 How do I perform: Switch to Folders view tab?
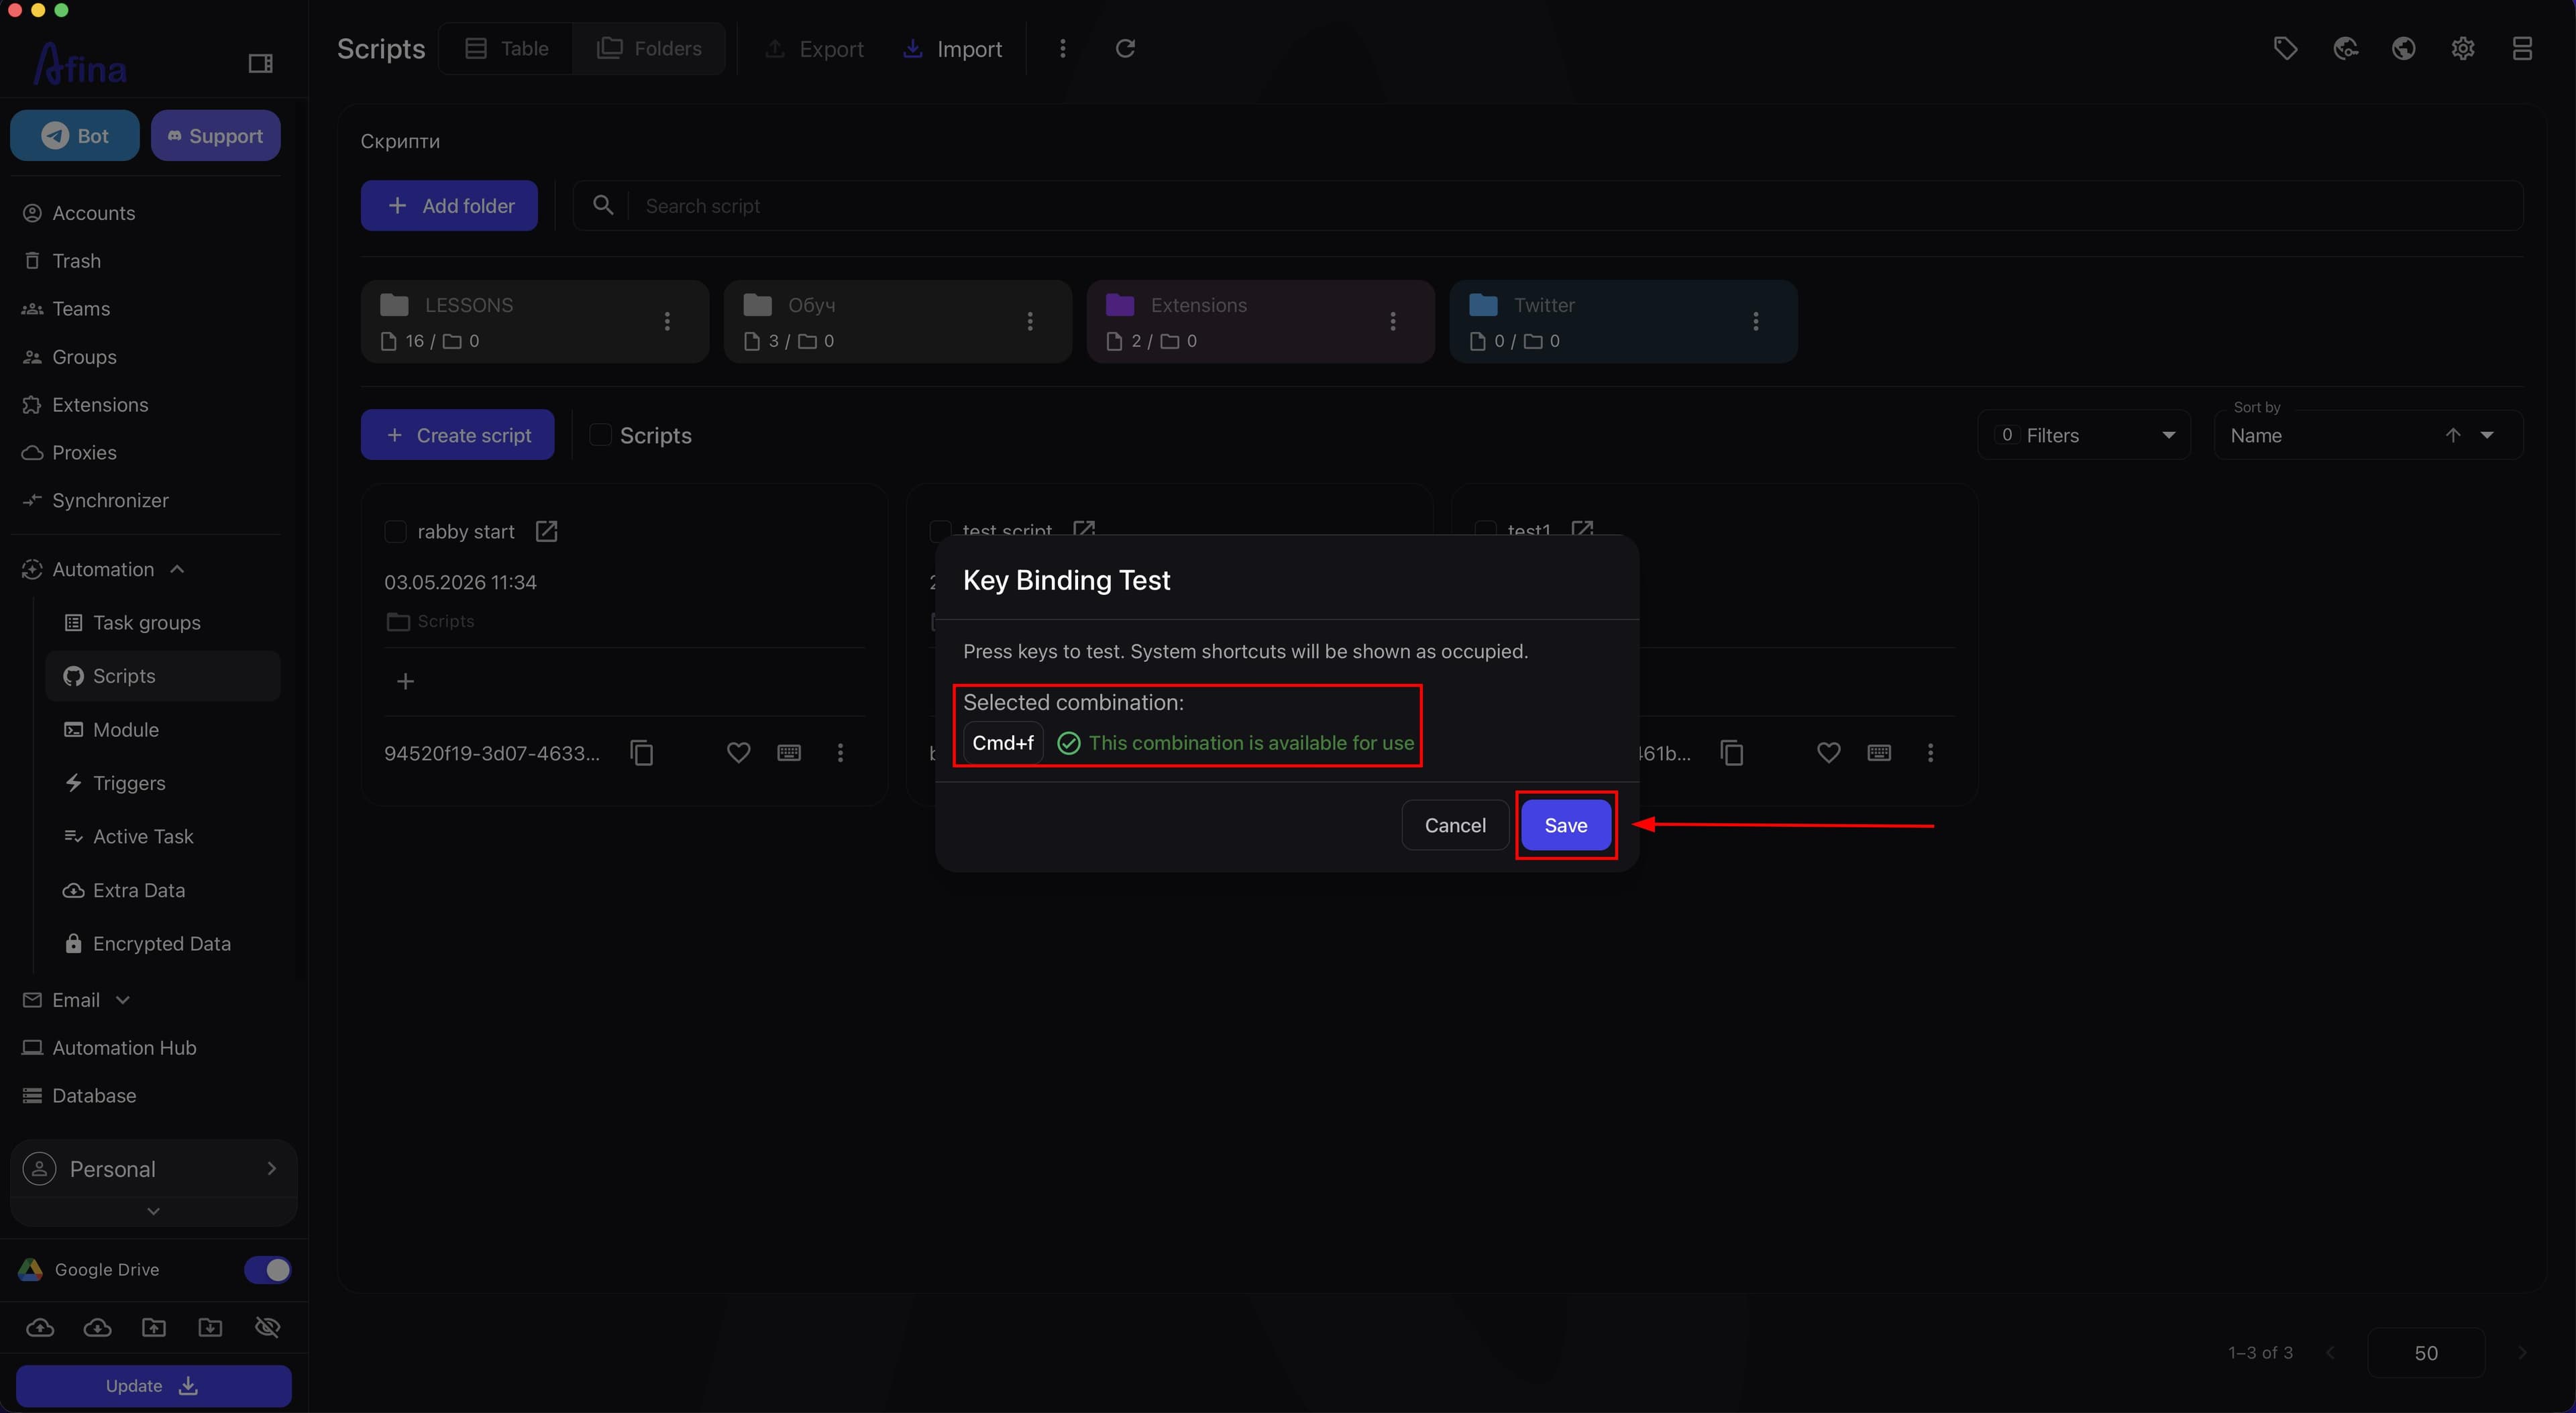pos(649,48)
